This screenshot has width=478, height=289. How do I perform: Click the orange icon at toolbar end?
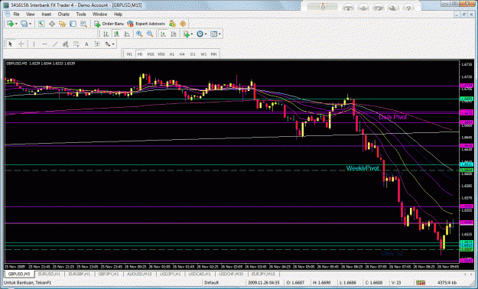click(183, 24)
